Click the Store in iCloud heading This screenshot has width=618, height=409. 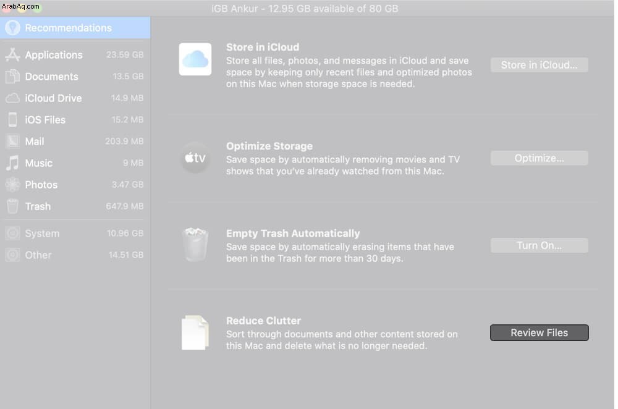263,48
